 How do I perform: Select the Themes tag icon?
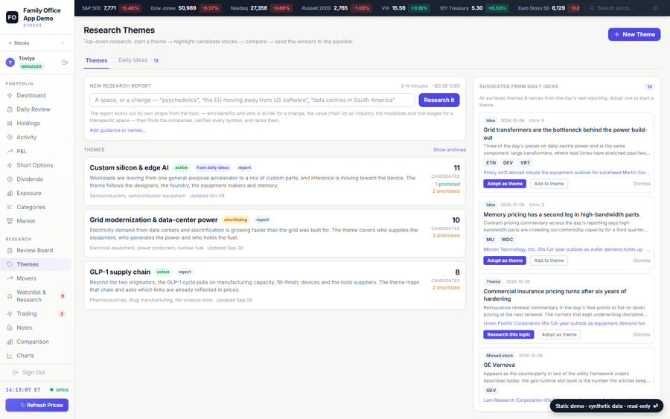click(x=10, y=264)
